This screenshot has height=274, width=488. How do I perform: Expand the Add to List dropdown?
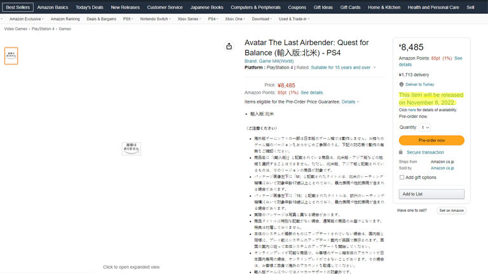click(431, 194)
